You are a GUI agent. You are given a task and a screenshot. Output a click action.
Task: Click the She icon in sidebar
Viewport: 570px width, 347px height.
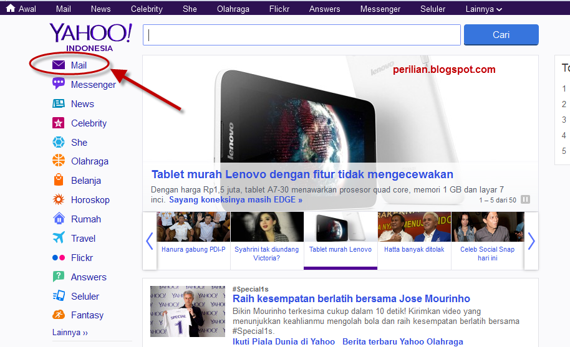[x=59, y=142]
